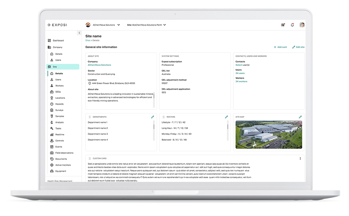Select the Site menu item

click(x=63, y=67)
